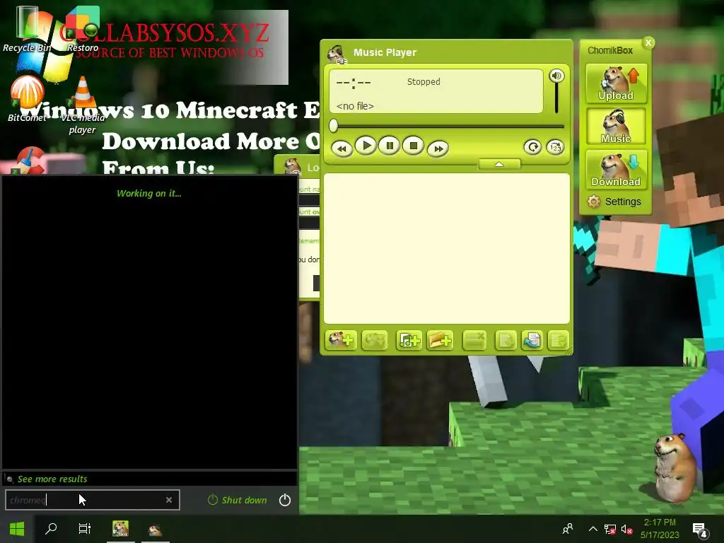
Task: Click the desktop hamster mascot
Action: pyautogui.click(x=675, y=467)
